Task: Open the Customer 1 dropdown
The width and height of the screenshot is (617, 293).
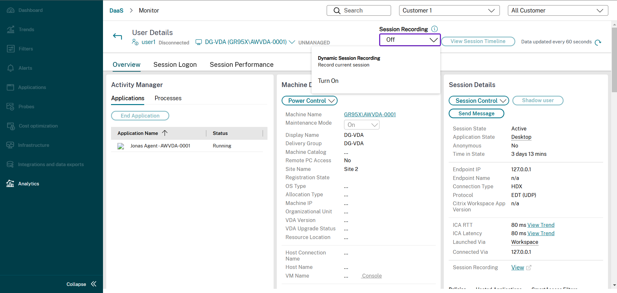Action: pos(449,11)
